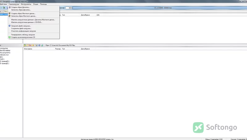
Task: Click the shield icon beside Записать образ Жесткого диска
Action: pyautogui.click(x=10, y=16)
